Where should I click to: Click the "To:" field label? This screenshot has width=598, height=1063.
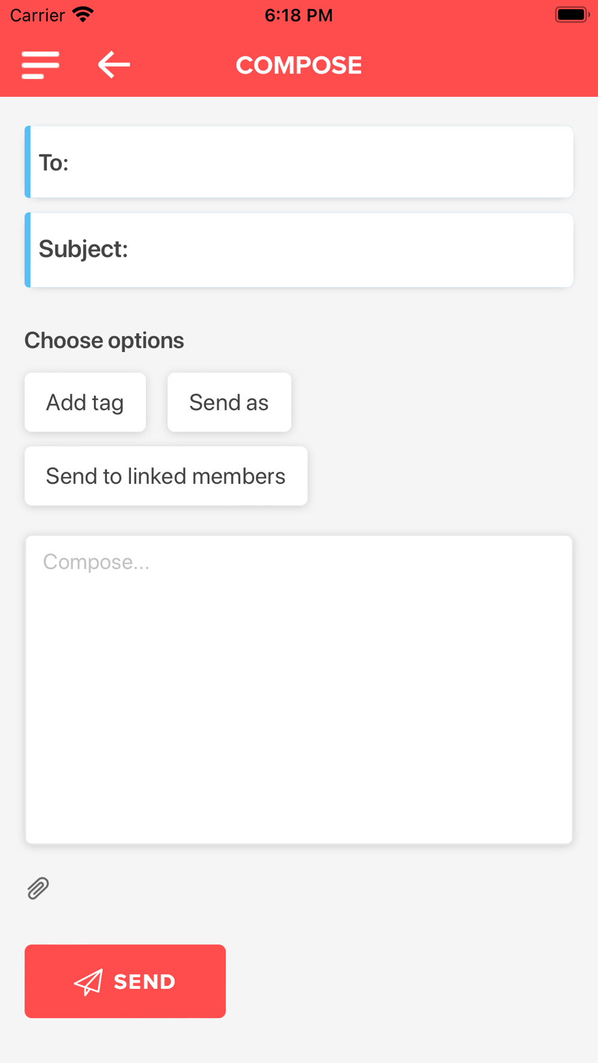(x=54, y=163)
